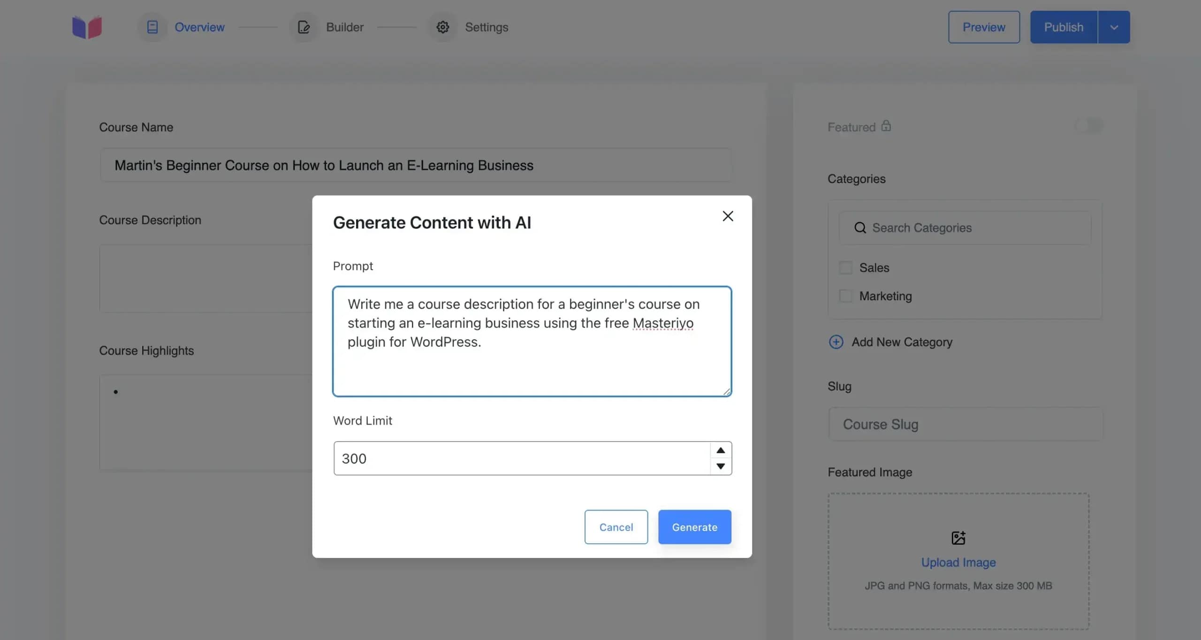Click the Course Name input field
The height and width of the screenshot is (640, 1201).
coord(416,165)
